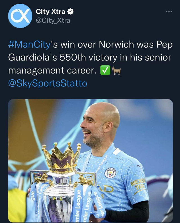Click the green check mark emoji
The width and height of the screenshot is (180, 223).
(x=105, y=71)
